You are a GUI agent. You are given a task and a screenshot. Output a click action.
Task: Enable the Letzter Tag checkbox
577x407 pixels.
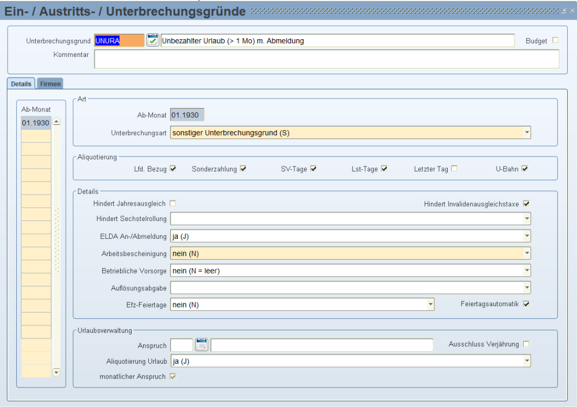click(x=455, y=169)
